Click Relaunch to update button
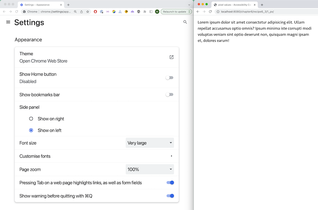The image size is (318, 210). [174, 12]
